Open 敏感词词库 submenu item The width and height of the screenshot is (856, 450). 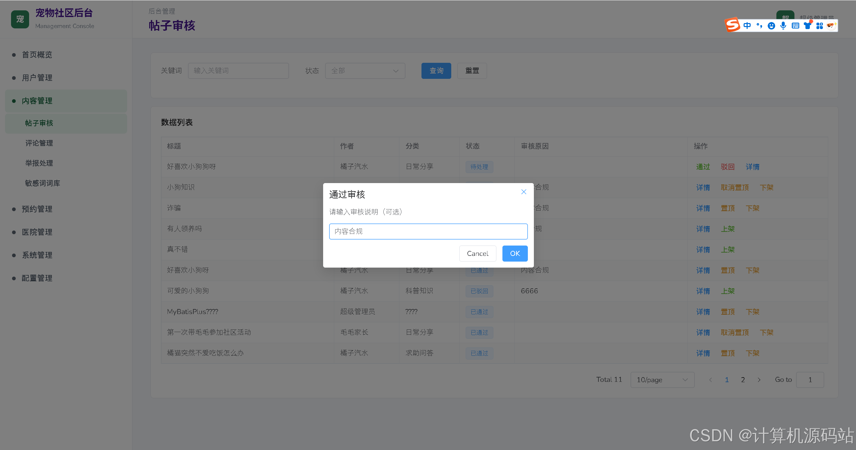66,183
